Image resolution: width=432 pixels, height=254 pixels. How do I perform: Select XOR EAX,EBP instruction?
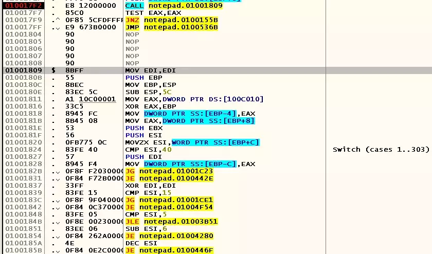point(151,106)
